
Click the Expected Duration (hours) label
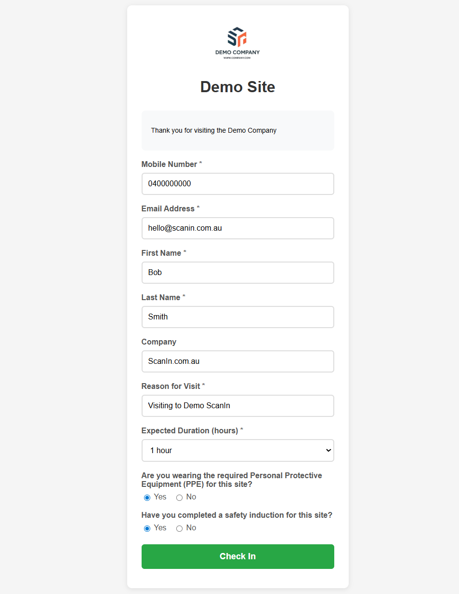coord(189,431)
